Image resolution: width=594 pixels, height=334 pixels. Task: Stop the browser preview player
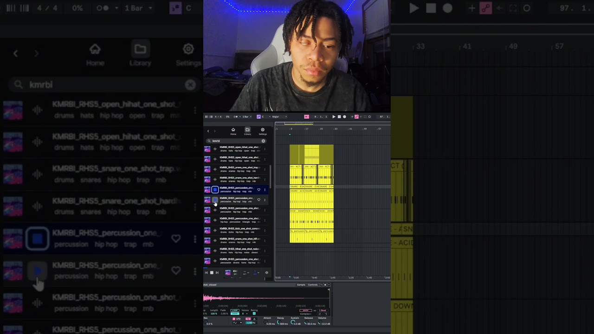click(212, 273)
